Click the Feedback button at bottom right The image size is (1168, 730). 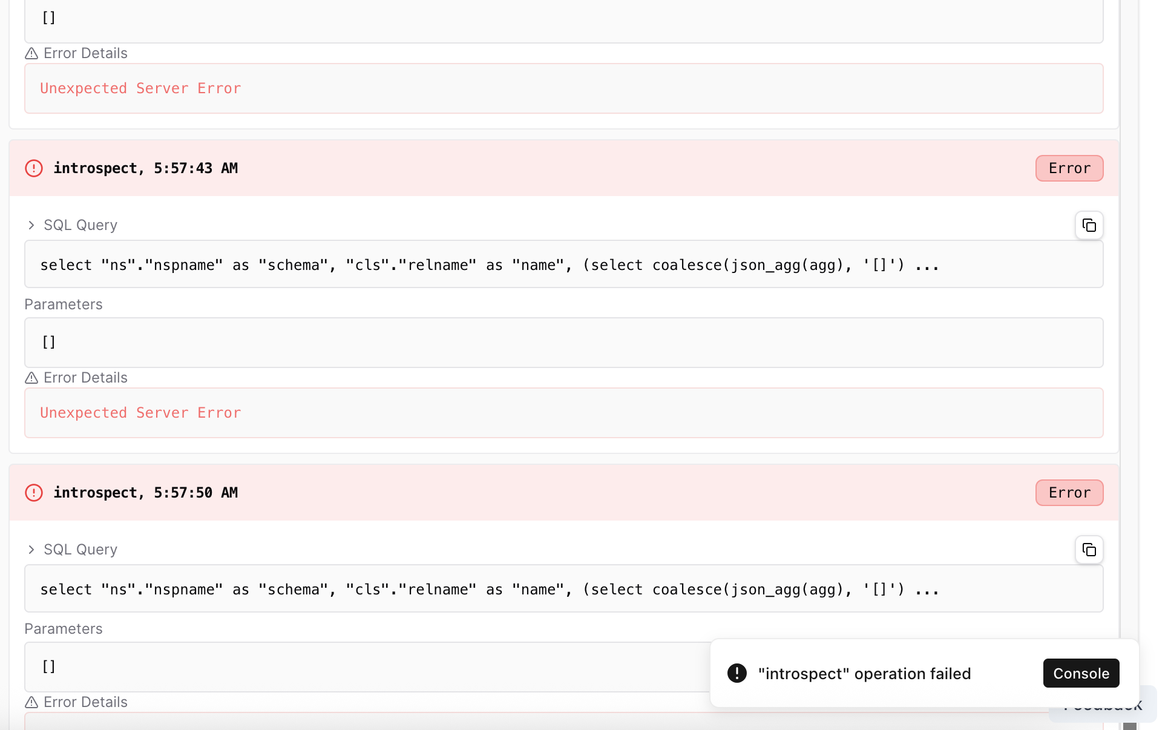1101,705
